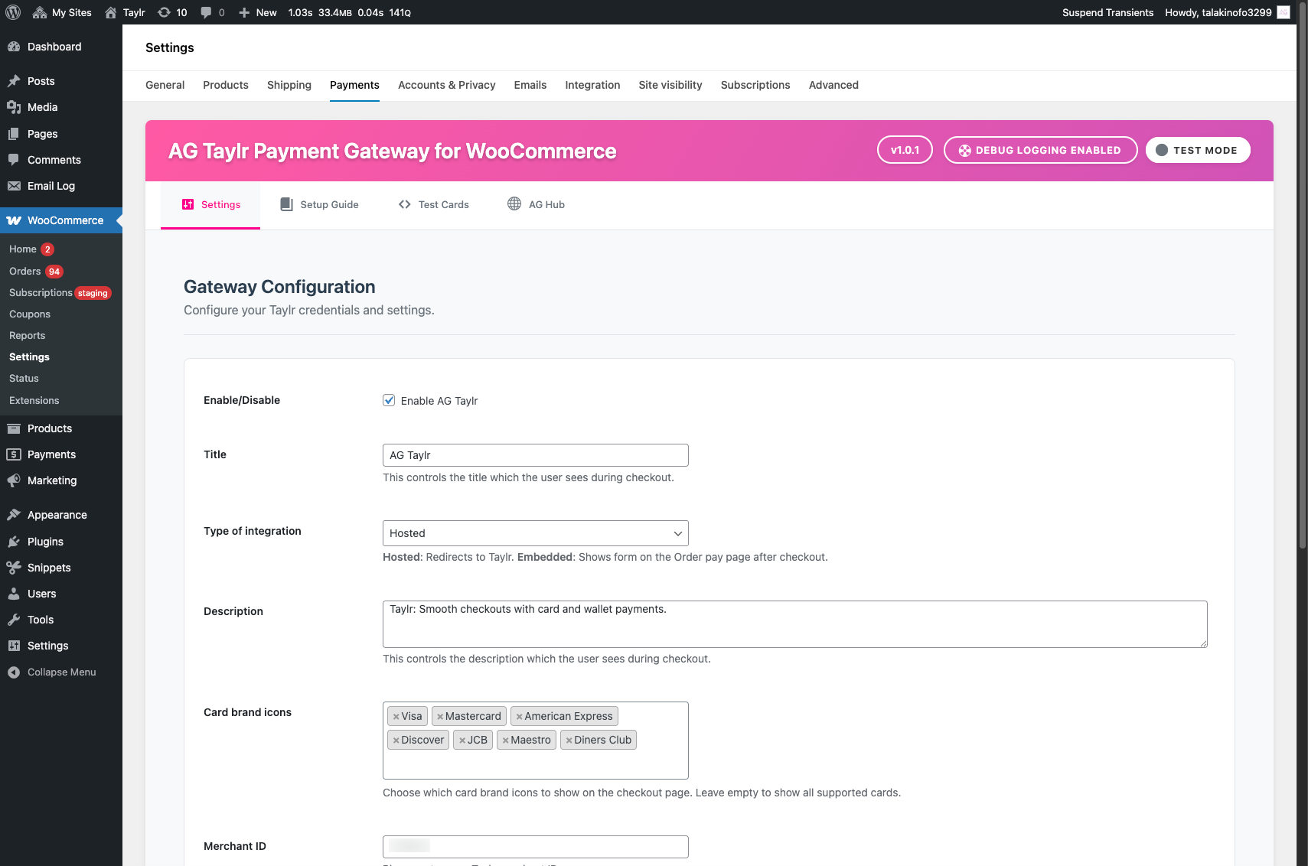Click the Snippets scissors icon
The image size is (1308, 866).
[14, 568]
